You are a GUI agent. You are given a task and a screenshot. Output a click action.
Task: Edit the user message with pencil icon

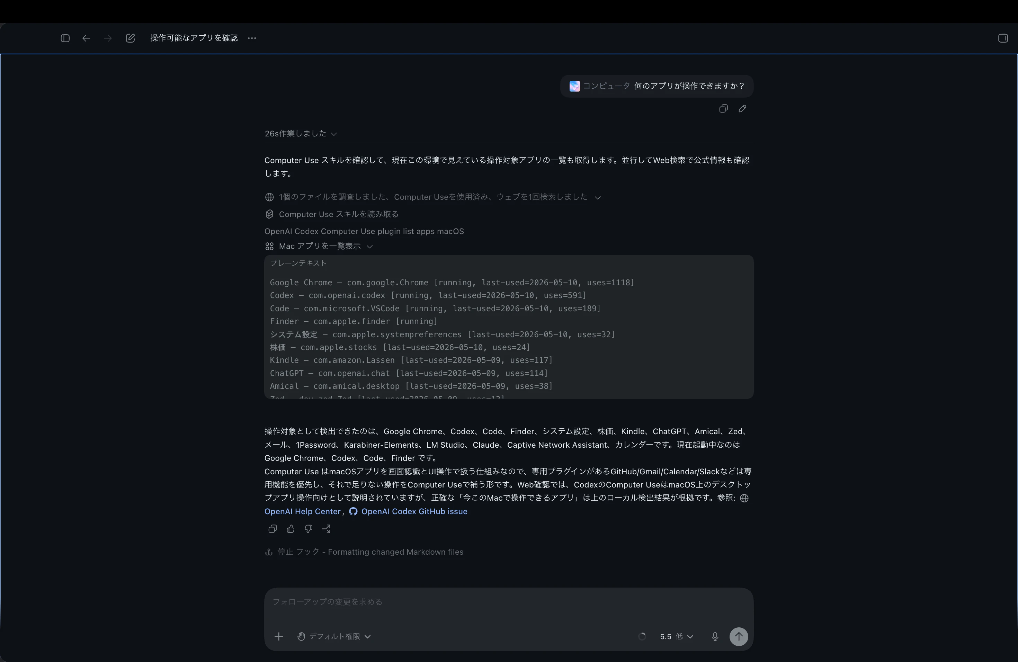click(x=742, y=109)
